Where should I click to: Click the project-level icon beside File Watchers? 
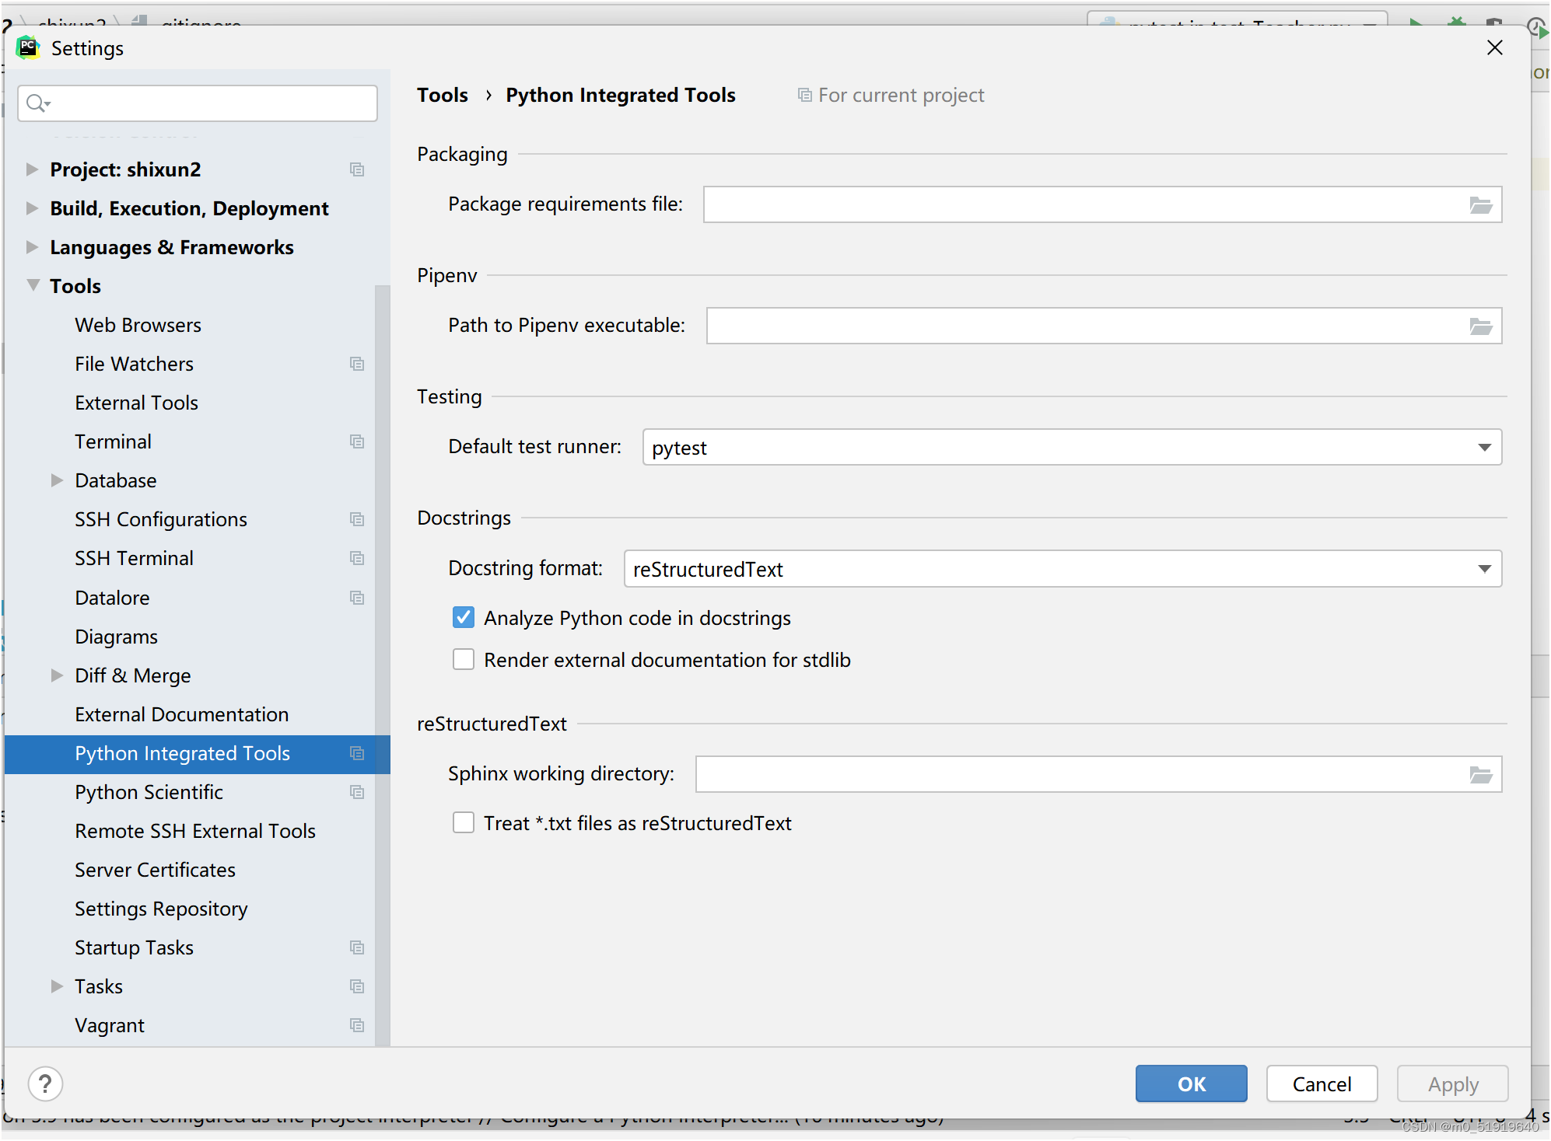click(x=357, y=364)
